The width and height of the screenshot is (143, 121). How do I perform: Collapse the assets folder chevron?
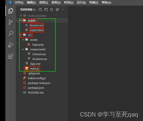(23, 40)
